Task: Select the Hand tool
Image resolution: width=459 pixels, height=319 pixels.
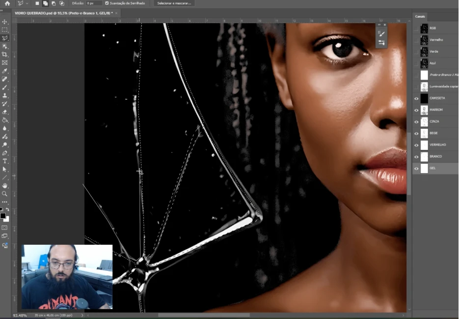Action: pos(5,185)
